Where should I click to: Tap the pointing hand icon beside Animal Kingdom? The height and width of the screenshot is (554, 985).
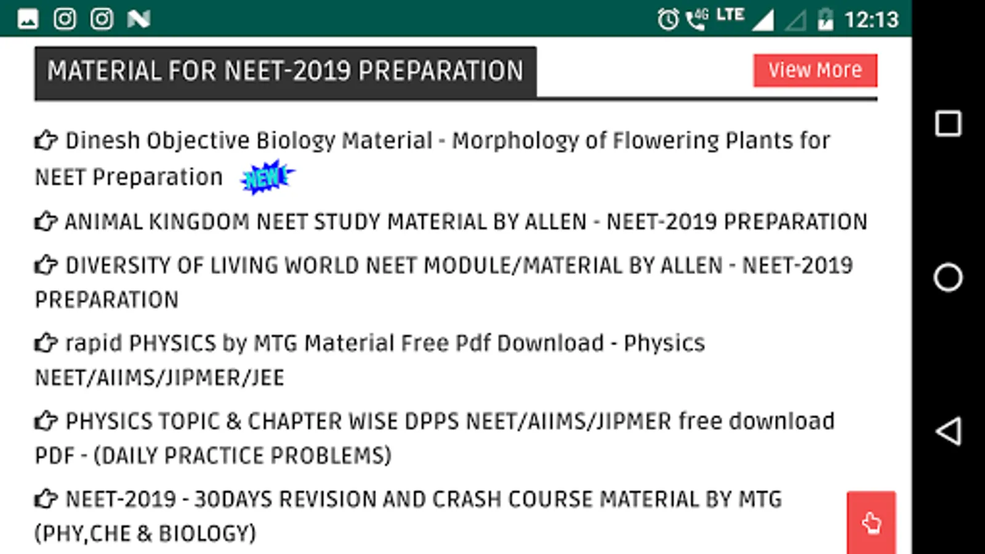(46, 222)
